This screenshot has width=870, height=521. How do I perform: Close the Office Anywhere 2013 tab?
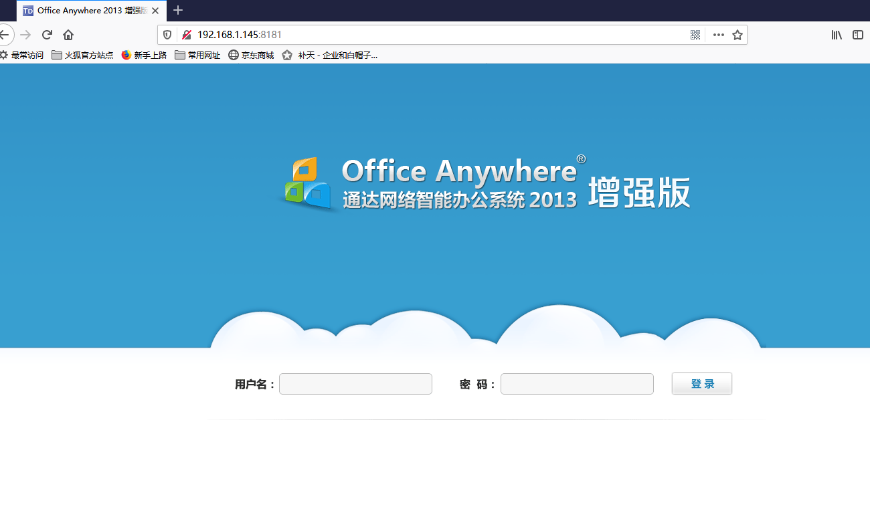155,11
